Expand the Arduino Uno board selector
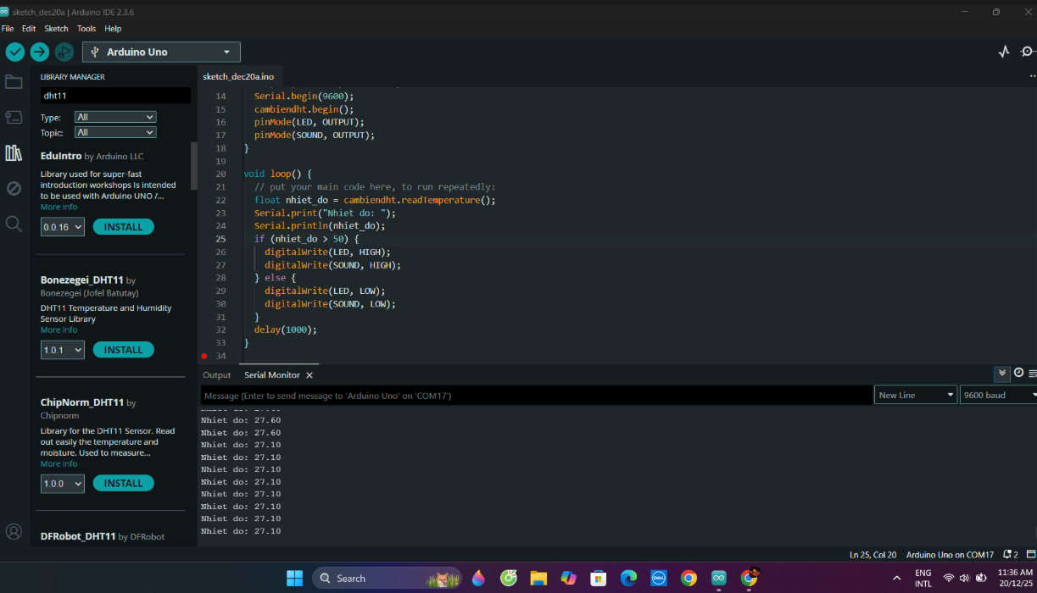 pos(161,52)
